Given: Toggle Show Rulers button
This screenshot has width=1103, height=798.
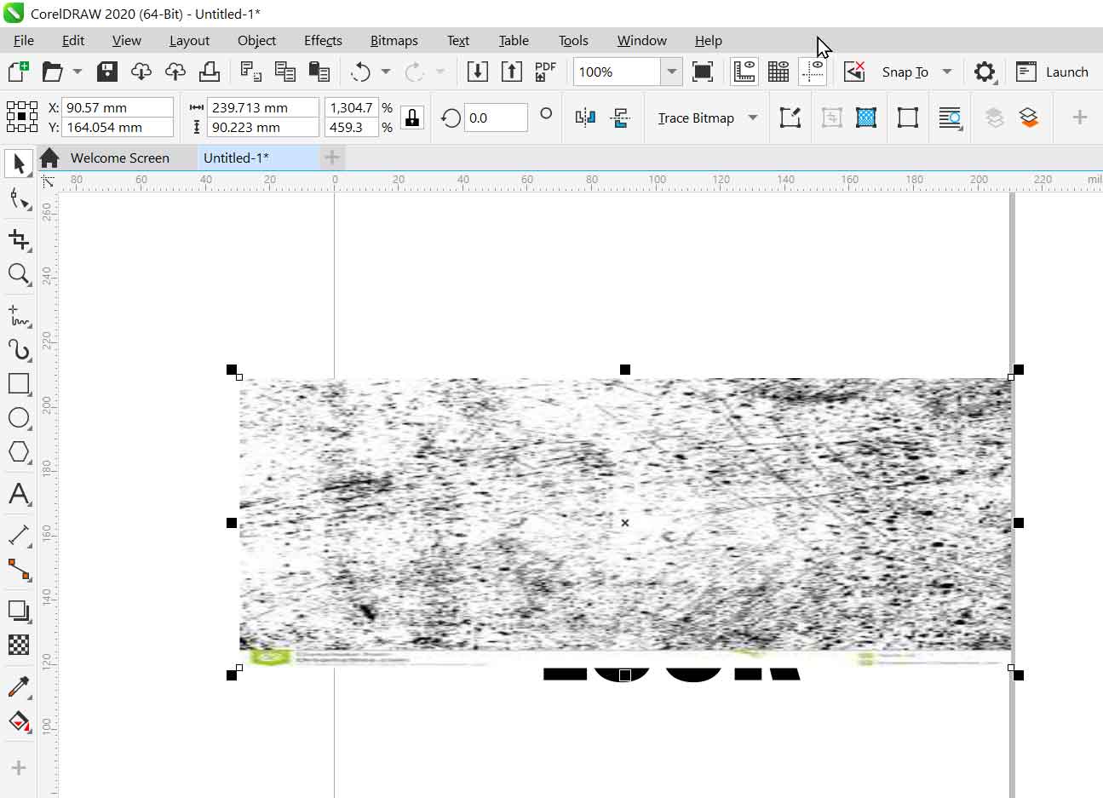Looking at the screenshot, I should tap(744, 72).
